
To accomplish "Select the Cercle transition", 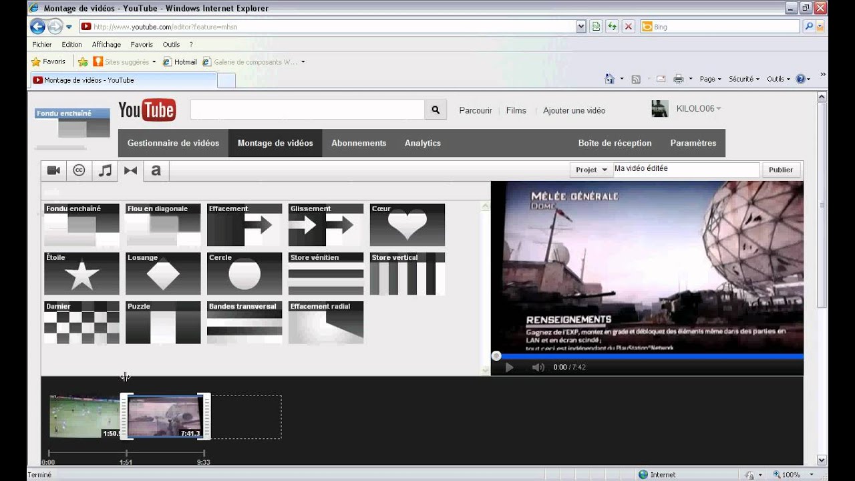I will coord(244,274).
